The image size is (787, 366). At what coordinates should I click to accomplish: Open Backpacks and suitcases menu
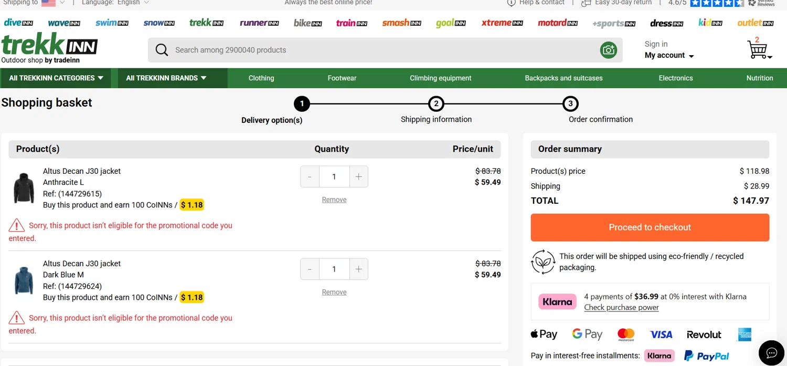pos(563,78)
